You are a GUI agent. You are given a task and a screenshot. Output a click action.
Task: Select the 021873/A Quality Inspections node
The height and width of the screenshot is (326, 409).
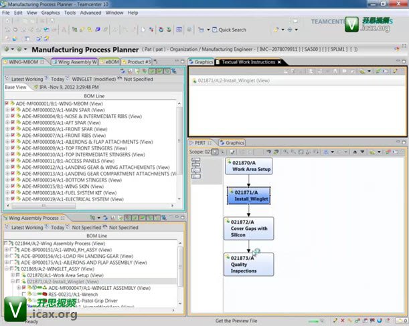[249, 264]
